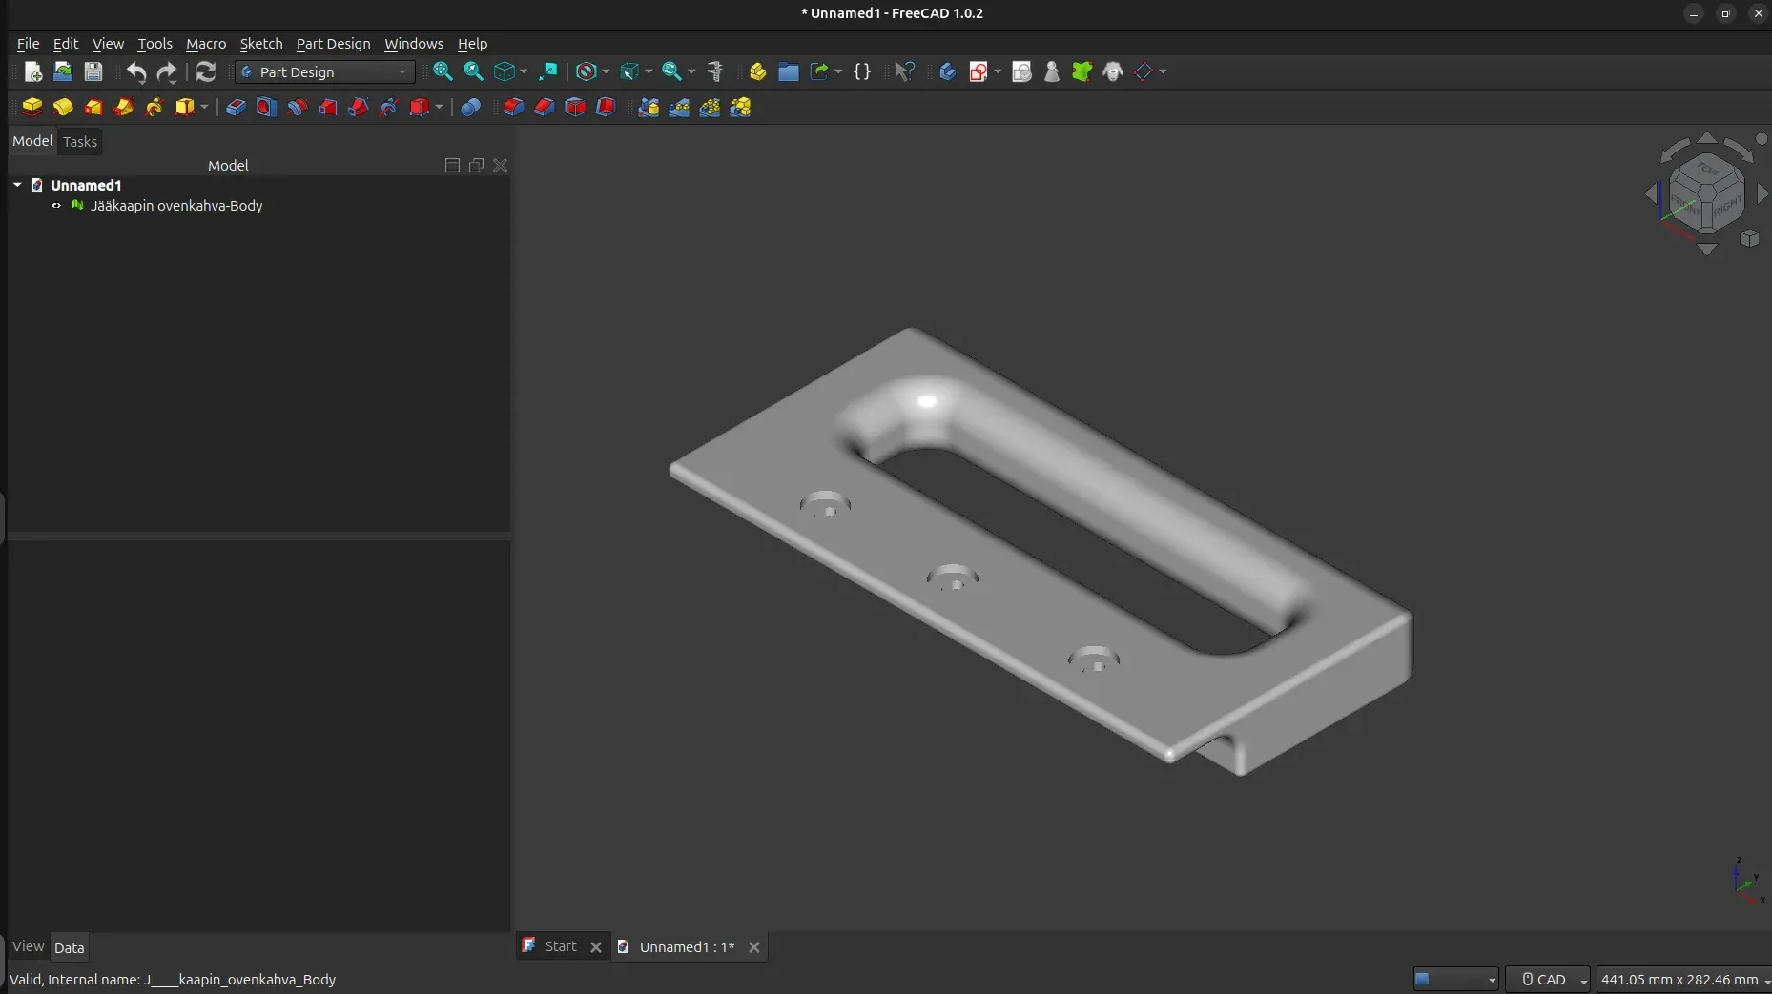Image resolution: width=1772 pixels, height=994 pixels.
Task: Click the Hole feature icon
Action: [x=266, y=107]
